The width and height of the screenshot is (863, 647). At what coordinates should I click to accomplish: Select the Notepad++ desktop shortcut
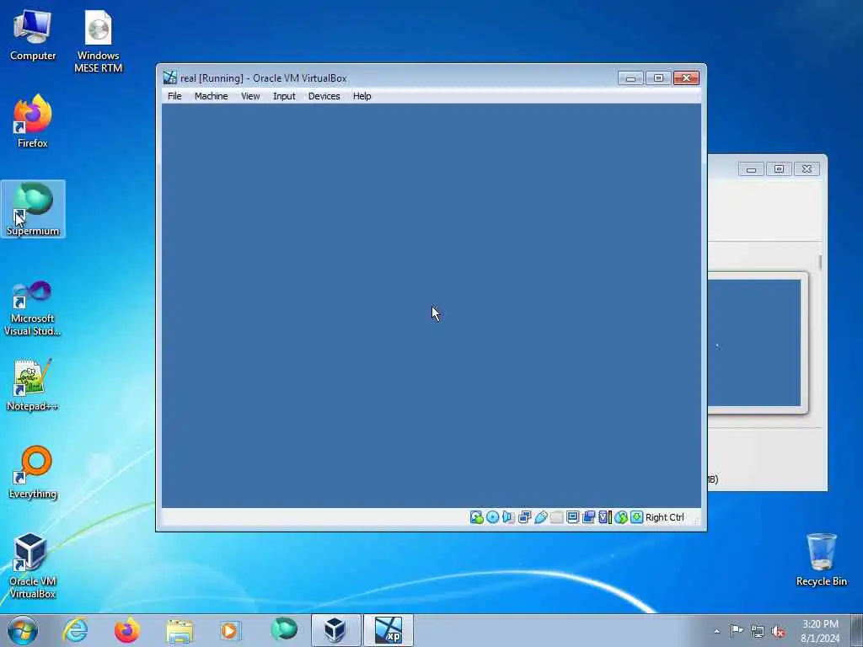[33, 384]
